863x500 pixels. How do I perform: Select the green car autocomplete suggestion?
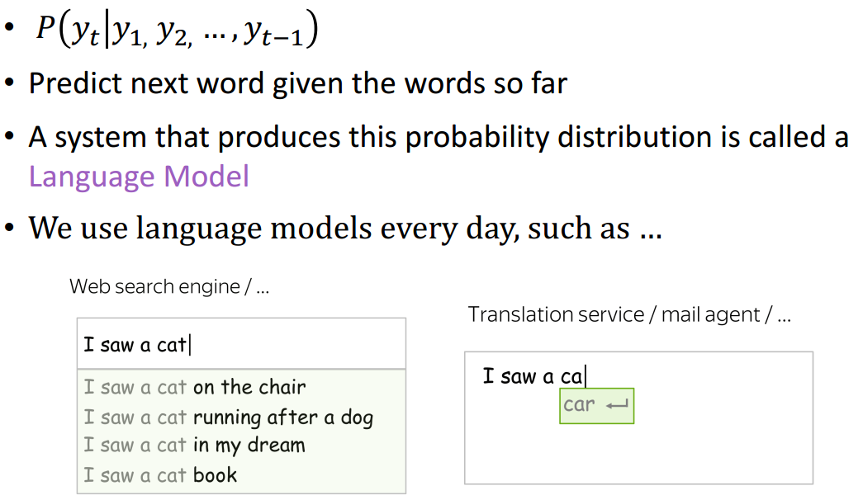(x=595, y=406)
